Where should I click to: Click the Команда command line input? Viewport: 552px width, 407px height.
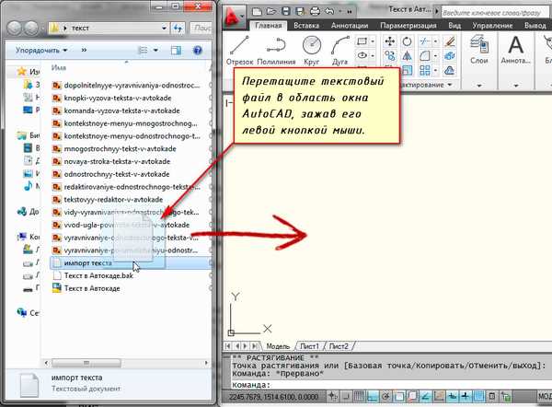click(386, 385)
